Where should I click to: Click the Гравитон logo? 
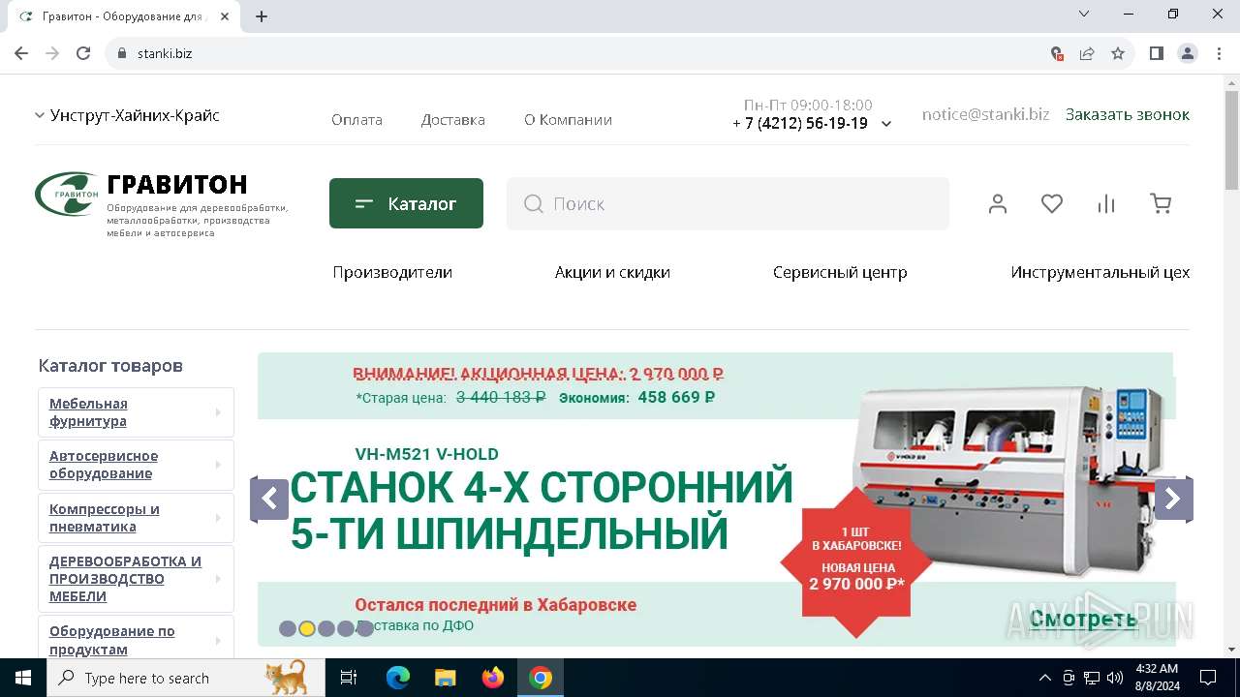66,195
